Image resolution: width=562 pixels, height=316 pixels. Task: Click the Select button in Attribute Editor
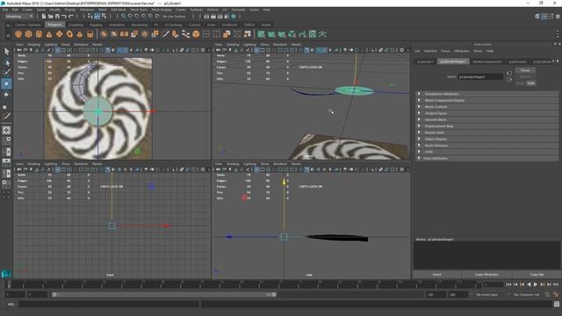pos(437,275)
